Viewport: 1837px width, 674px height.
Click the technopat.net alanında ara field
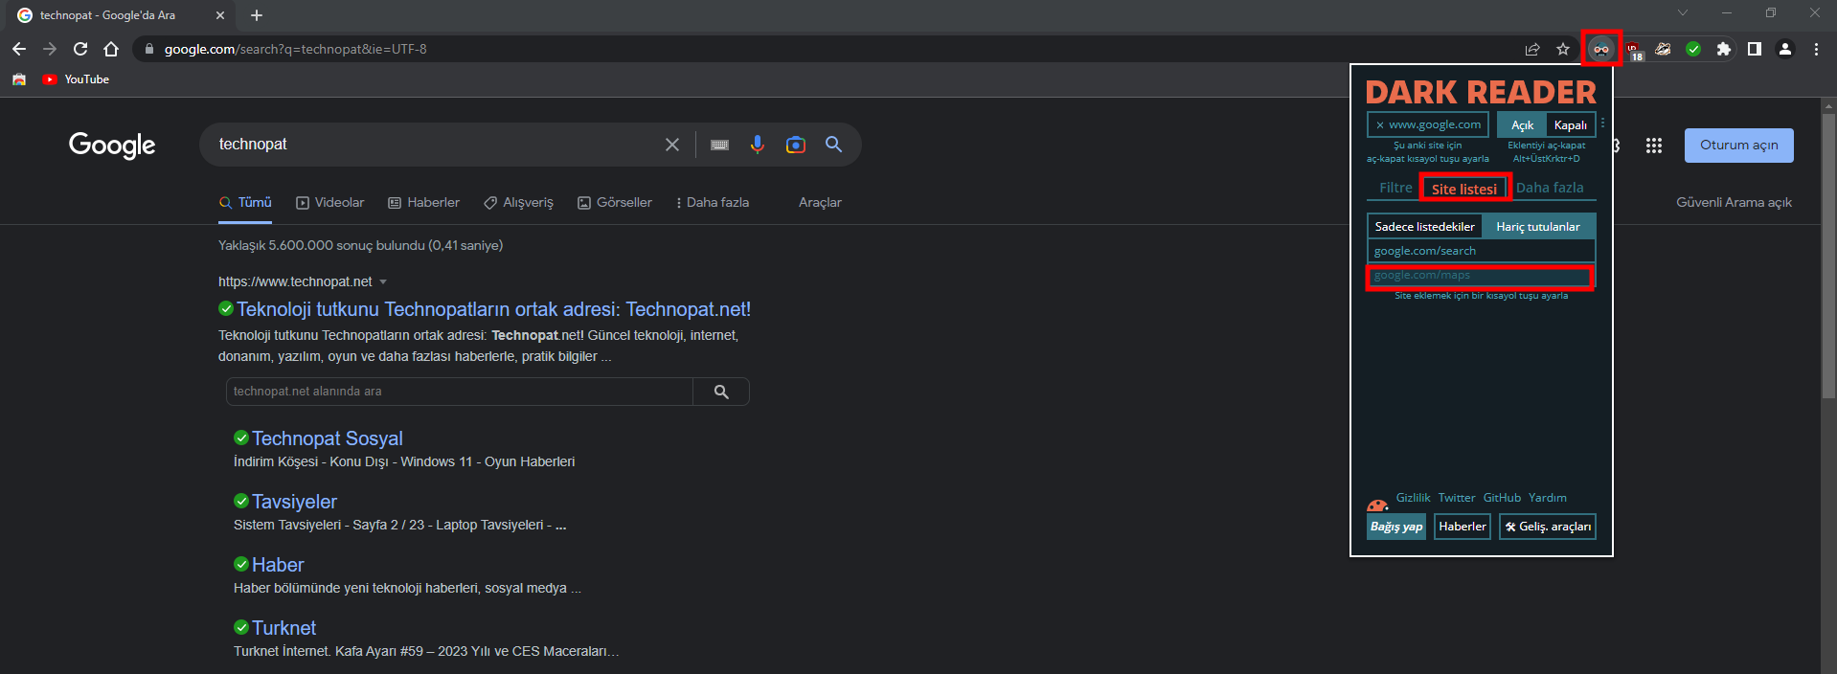pyautogui.click(x=459, y=392)
